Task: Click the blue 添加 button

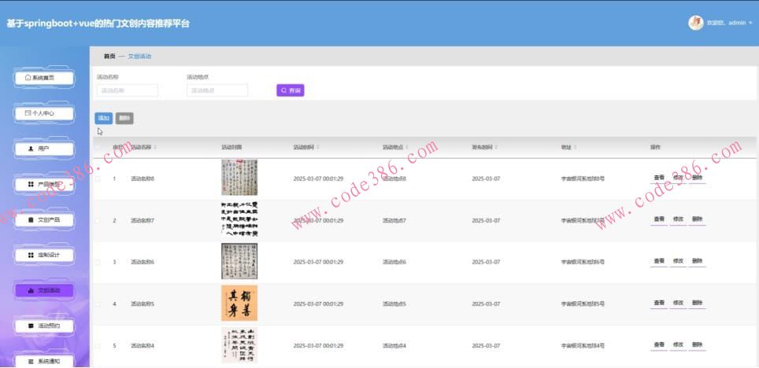Action: (x=104, y=119)
